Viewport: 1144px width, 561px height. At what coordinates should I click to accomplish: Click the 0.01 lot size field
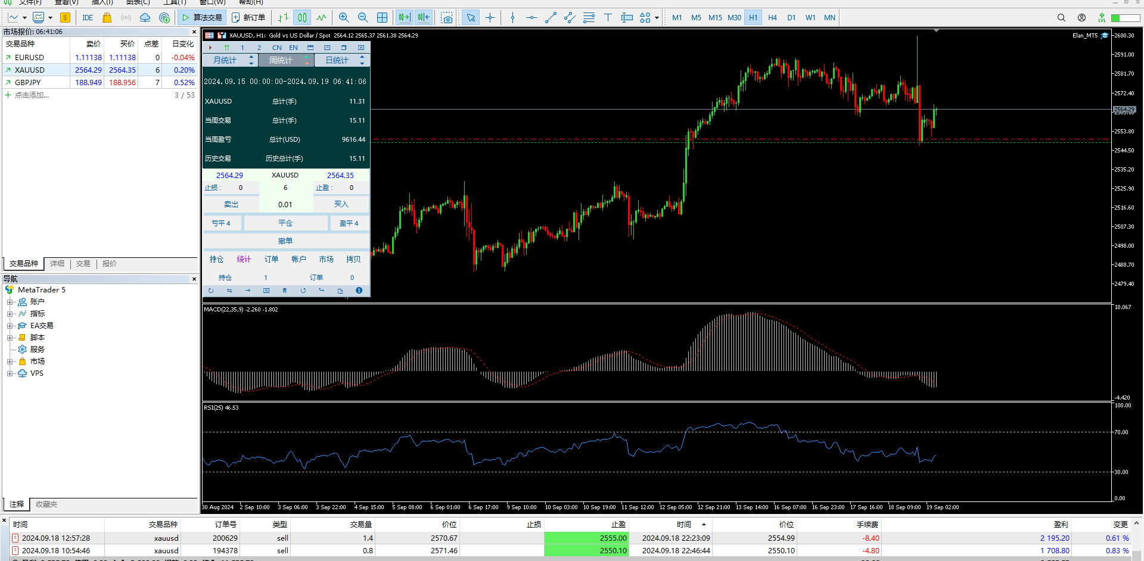(285, 204)
